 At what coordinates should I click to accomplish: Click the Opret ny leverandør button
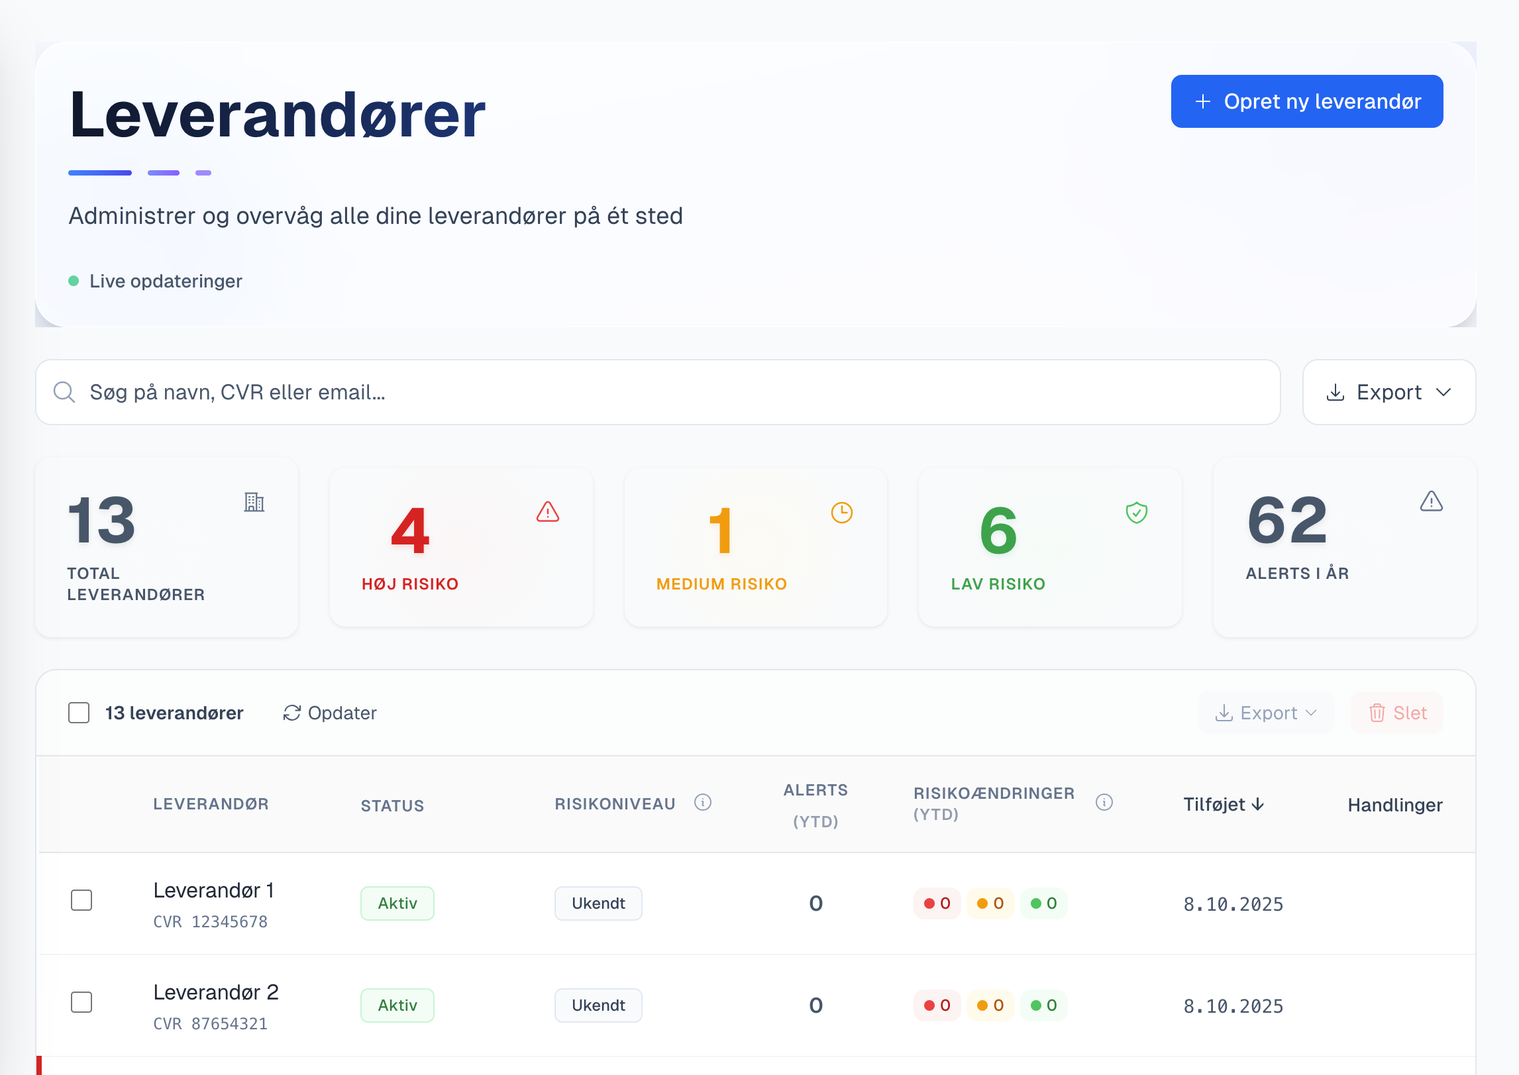pos(1306,101)
